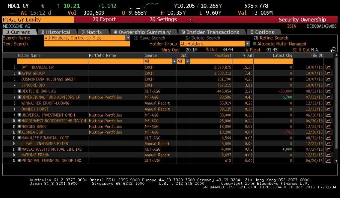Open chart icon for Winnacker Ernst-Ludwig row
Image resolution: width=340 pixels, height=198 pixels.
328,103
